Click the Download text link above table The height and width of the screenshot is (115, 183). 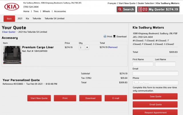tap(121, 37)
